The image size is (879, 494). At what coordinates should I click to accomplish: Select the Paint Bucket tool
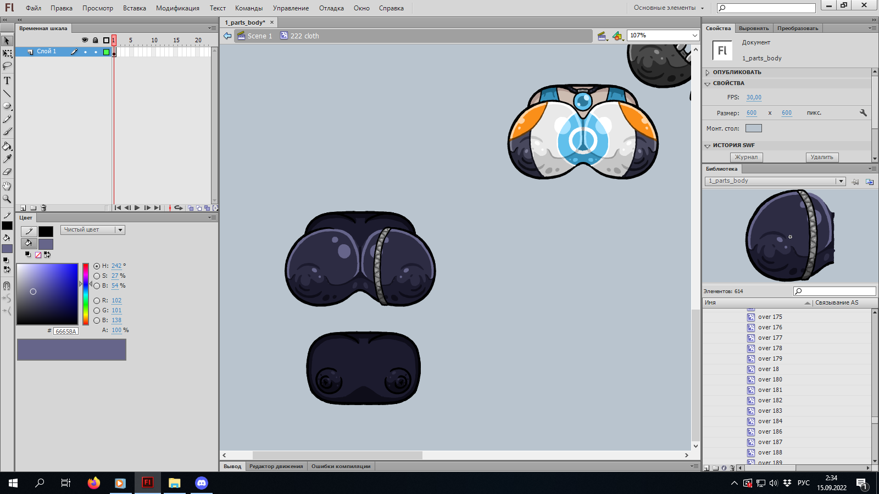pyautogui.click(x=7, y=146)
